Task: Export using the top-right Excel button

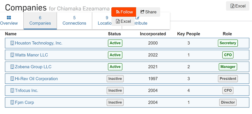Action: coord(238,6)
